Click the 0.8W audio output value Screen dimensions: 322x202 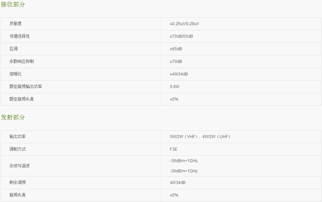click(175, 86)
